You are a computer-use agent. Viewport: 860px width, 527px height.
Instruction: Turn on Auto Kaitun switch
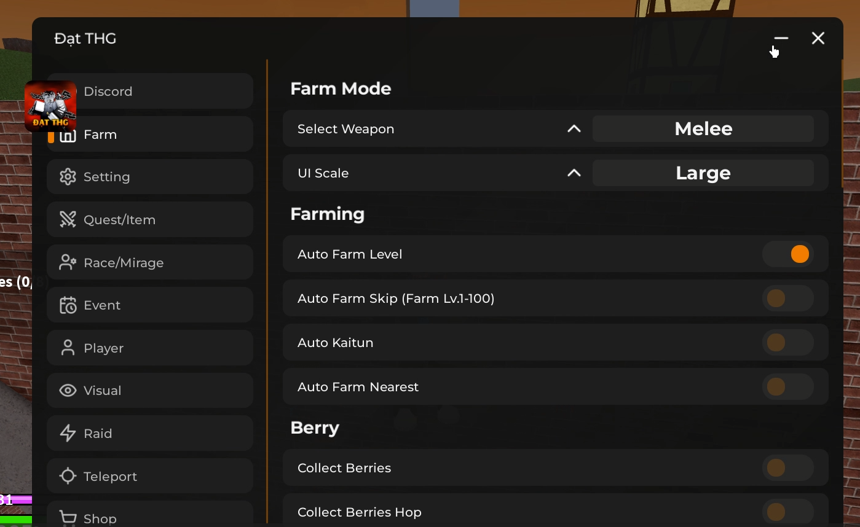pyautogui.click(x=788, y=343)
